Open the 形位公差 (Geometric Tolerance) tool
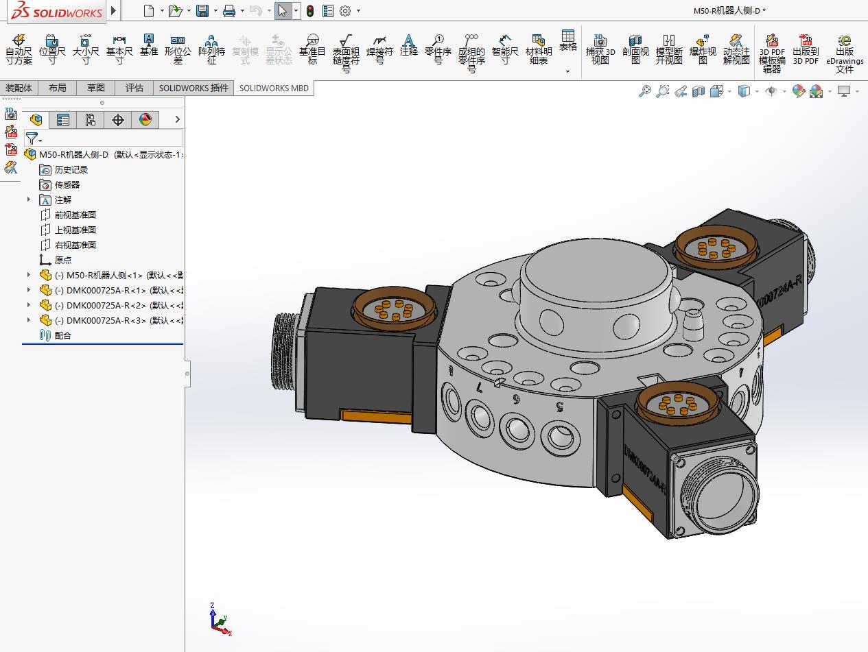This screenshot has height=652, width=868. pos(178,49)
